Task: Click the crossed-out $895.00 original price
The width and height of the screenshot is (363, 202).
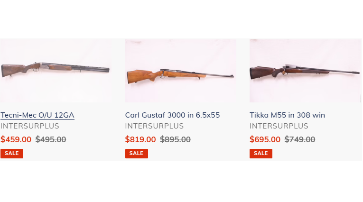Action: 175,139
